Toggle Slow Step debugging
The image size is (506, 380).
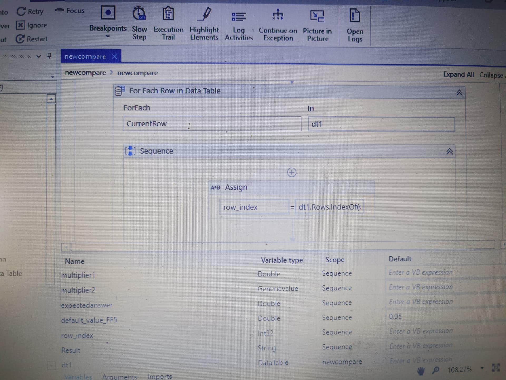139,13
